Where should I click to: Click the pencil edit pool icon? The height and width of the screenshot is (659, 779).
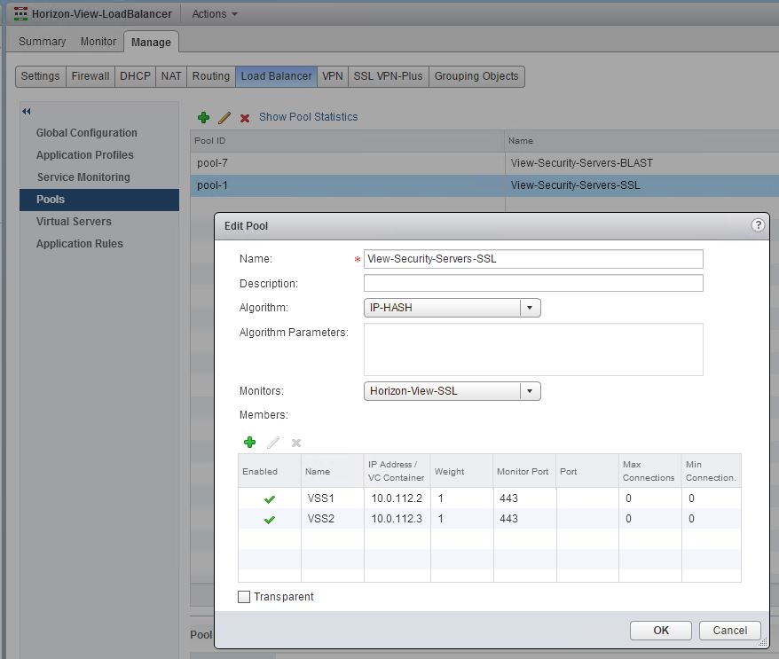point(224,117)
